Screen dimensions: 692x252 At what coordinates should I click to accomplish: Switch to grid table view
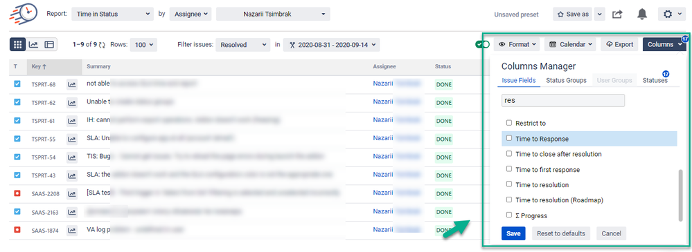(x=17, y=44)
